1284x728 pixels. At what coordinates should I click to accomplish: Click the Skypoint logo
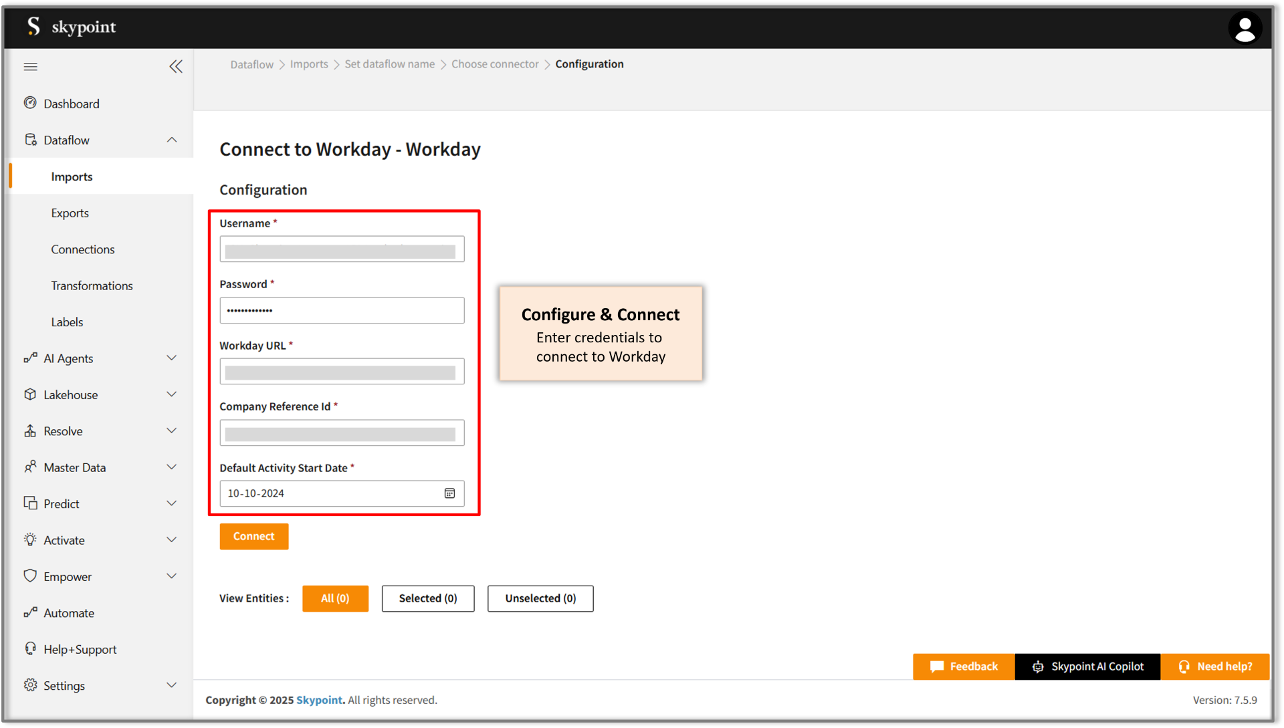tap(72, 27)
